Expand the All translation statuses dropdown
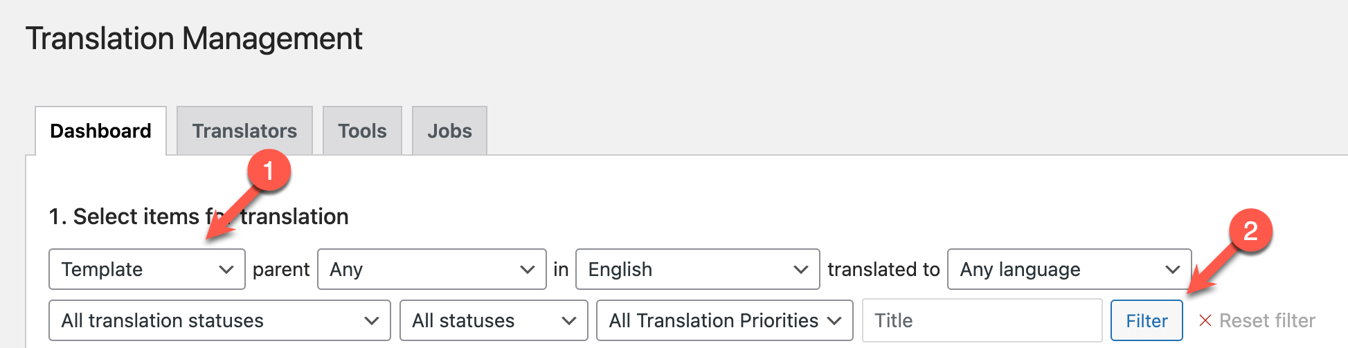 click(x=219, y=320)
